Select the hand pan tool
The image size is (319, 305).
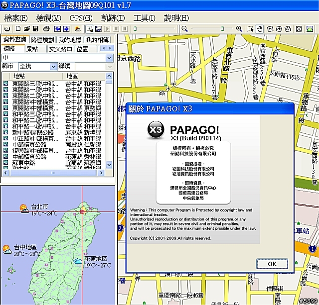click(x=260, y=29)
